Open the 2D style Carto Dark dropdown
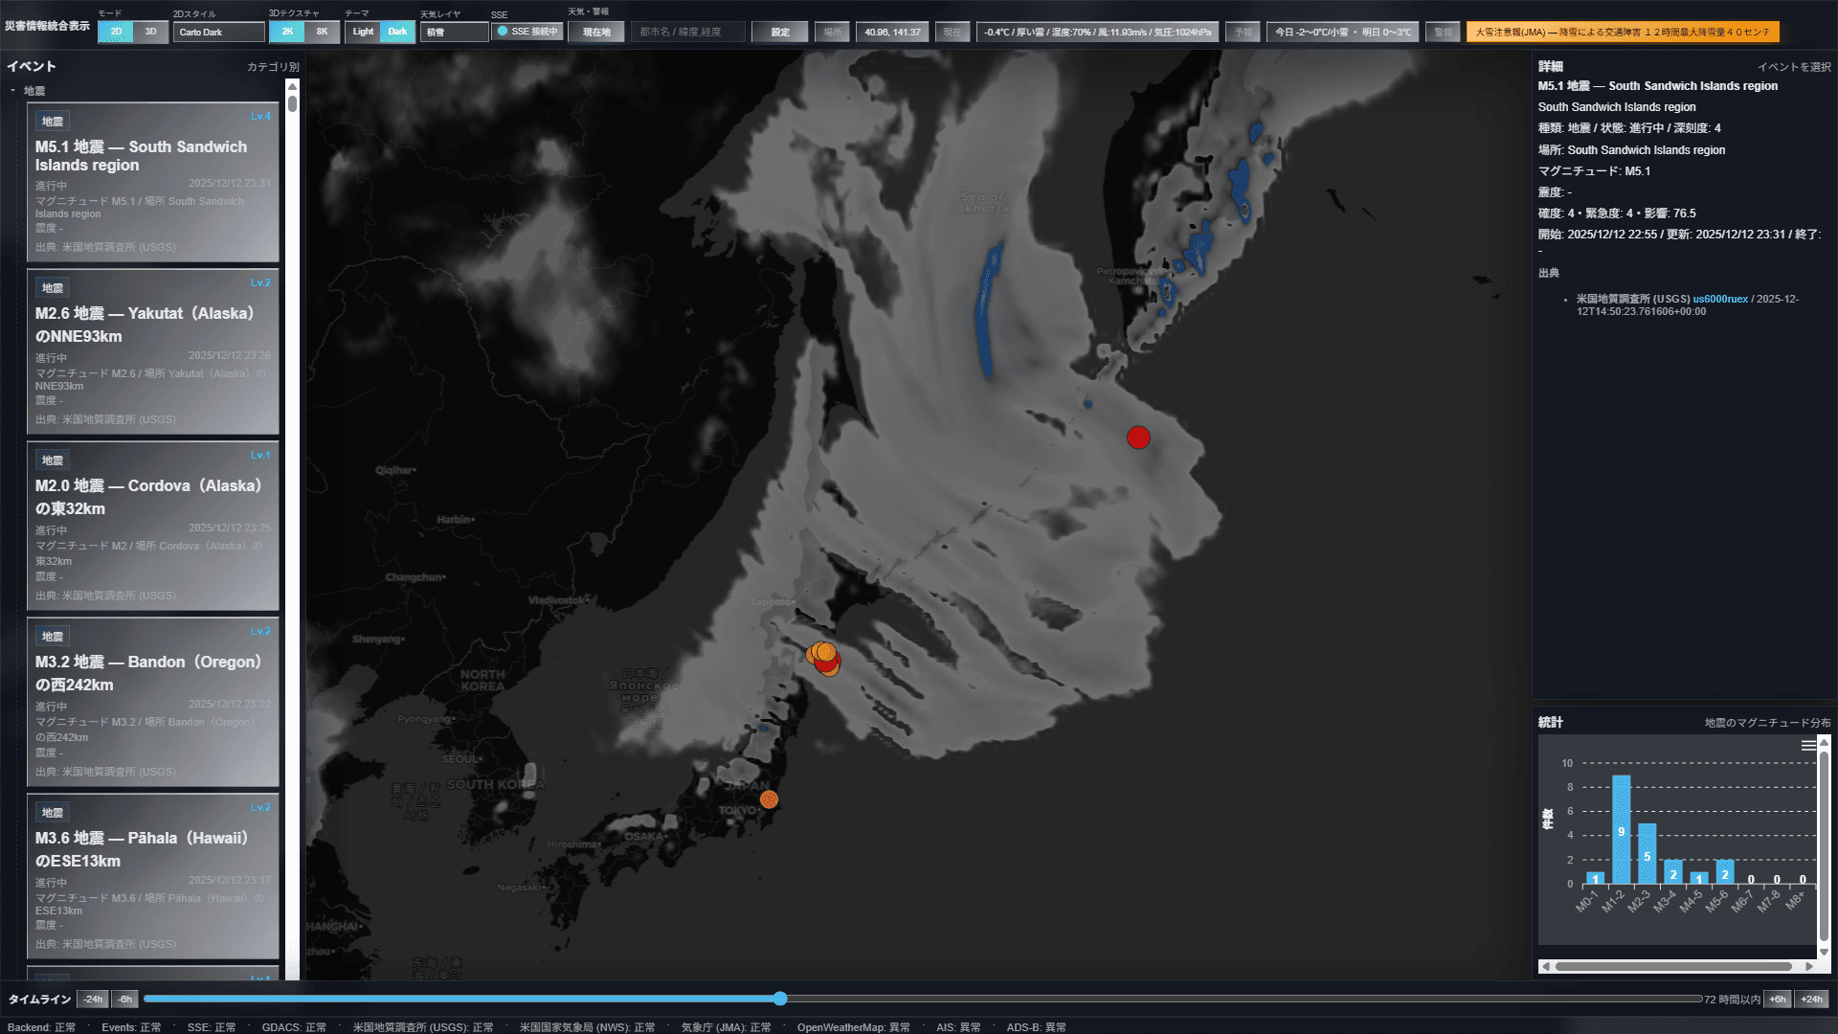 218,32
